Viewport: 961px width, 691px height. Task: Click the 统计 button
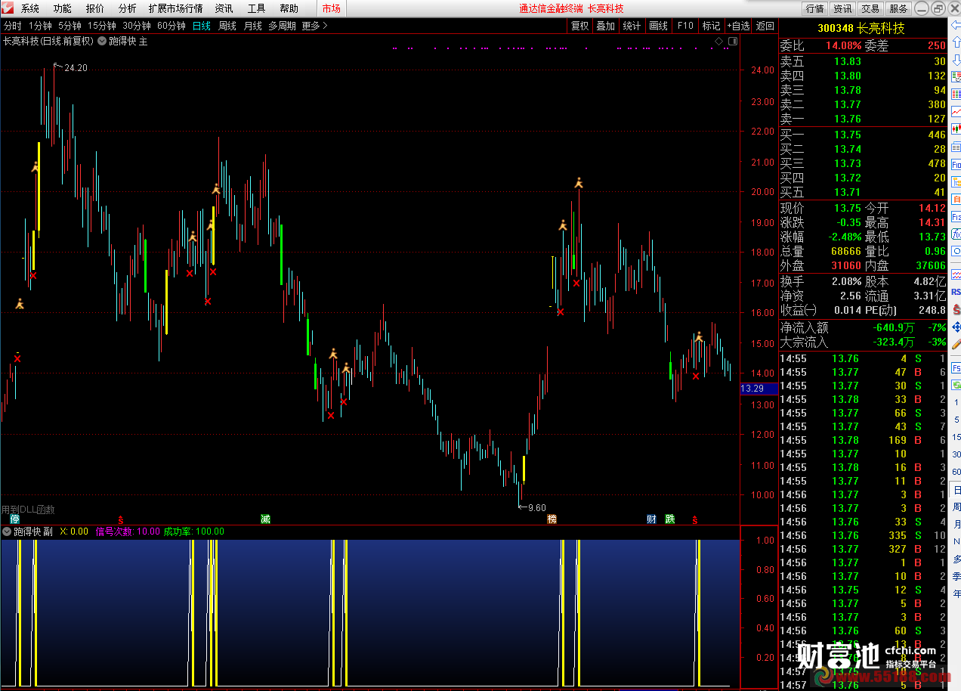click(x=632, y=26)
